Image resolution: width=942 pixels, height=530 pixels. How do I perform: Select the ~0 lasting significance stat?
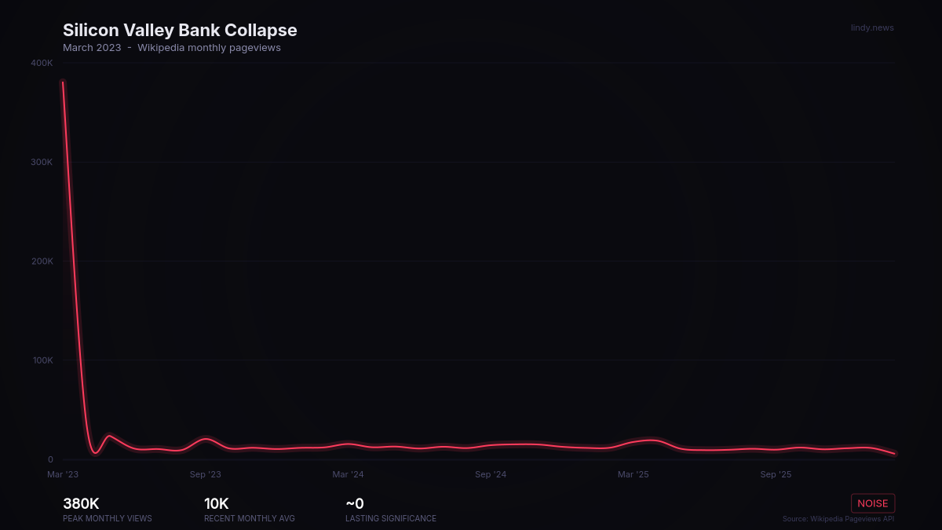click(x=353, y=503)
